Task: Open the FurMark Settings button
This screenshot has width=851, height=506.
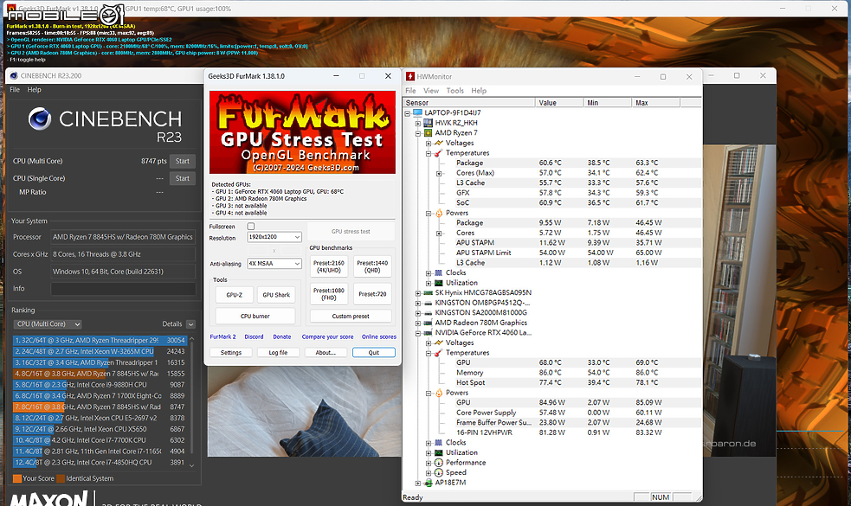Action: (230, 353)
